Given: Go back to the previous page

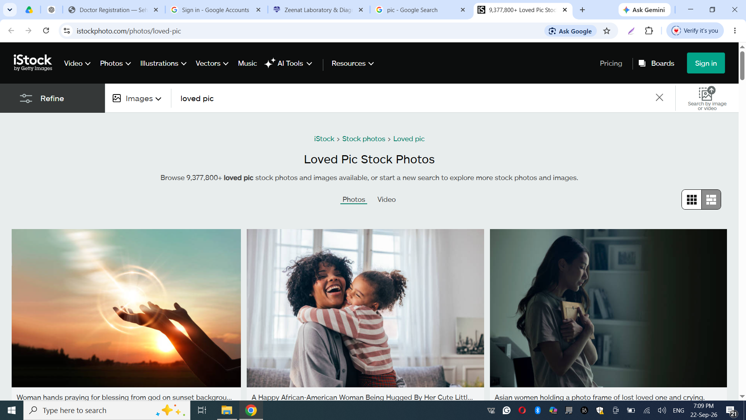Looking at the screenshot, I should click(11, 31).
